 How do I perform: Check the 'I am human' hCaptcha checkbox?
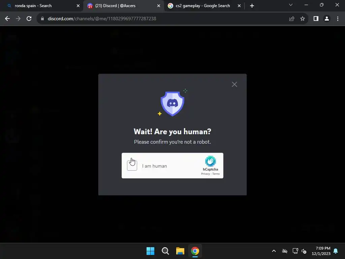pos(132,166)
